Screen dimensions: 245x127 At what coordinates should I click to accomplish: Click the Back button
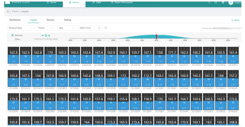pos(235,20)
